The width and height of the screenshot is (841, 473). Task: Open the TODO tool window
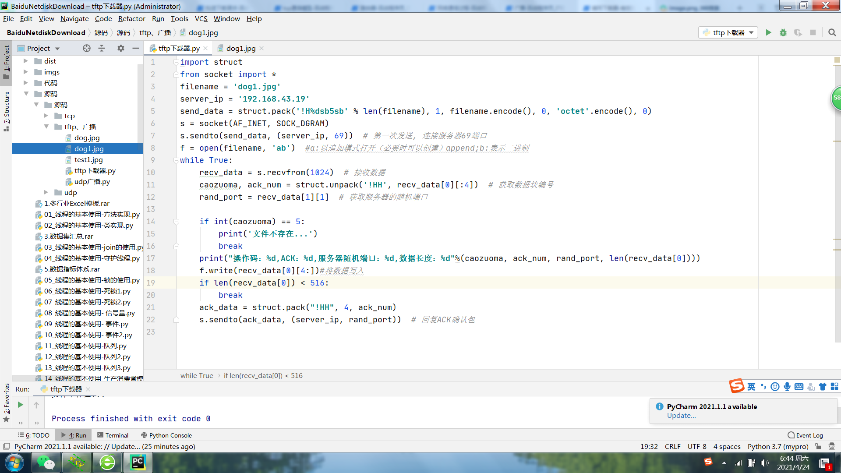pos(33,435)
